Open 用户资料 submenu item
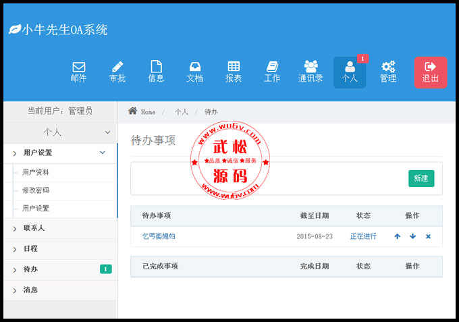The height and width of the screenshot is (322, 459). (36, 172)
